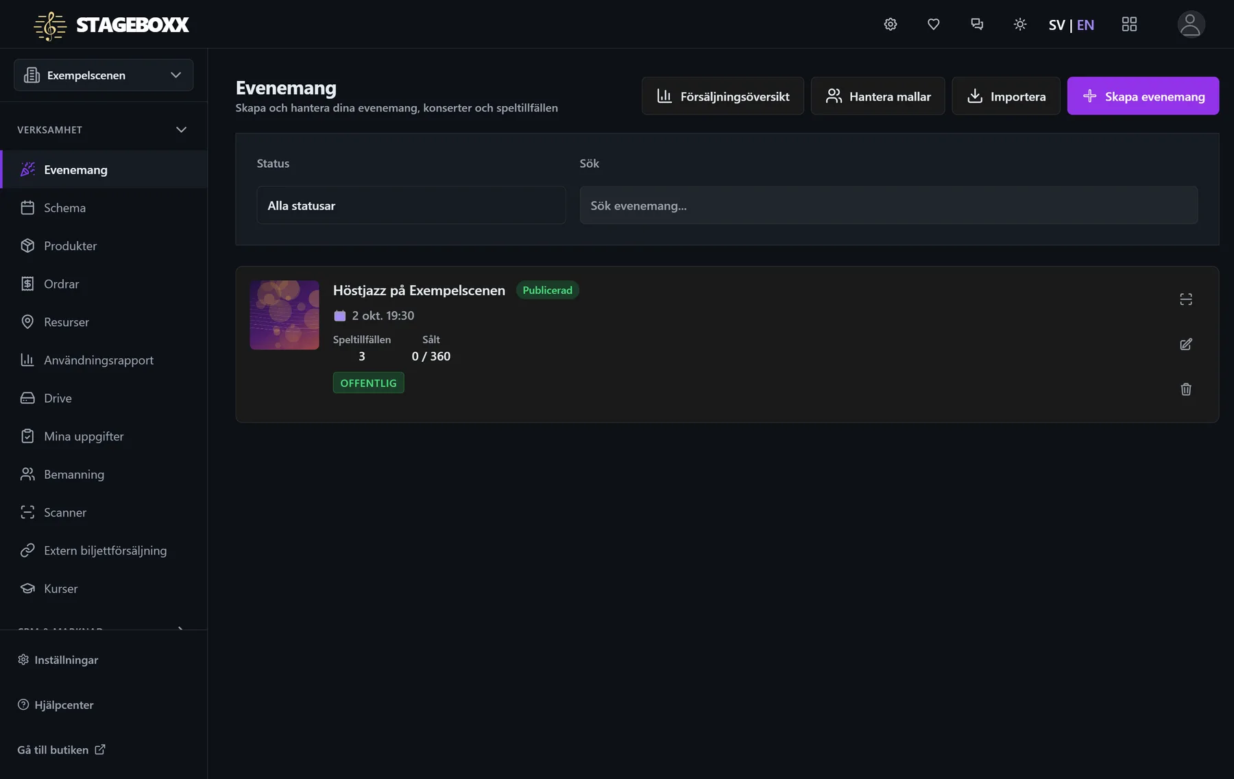Click Hantera mallar button

click(878, 96)
